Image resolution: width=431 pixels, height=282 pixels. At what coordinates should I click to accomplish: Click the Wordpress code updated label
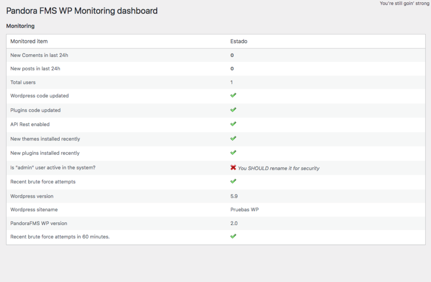coord(40,96)
